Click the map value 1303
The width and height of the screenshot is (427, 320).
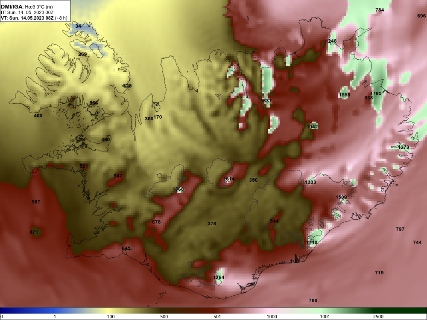tap(310, 182)
